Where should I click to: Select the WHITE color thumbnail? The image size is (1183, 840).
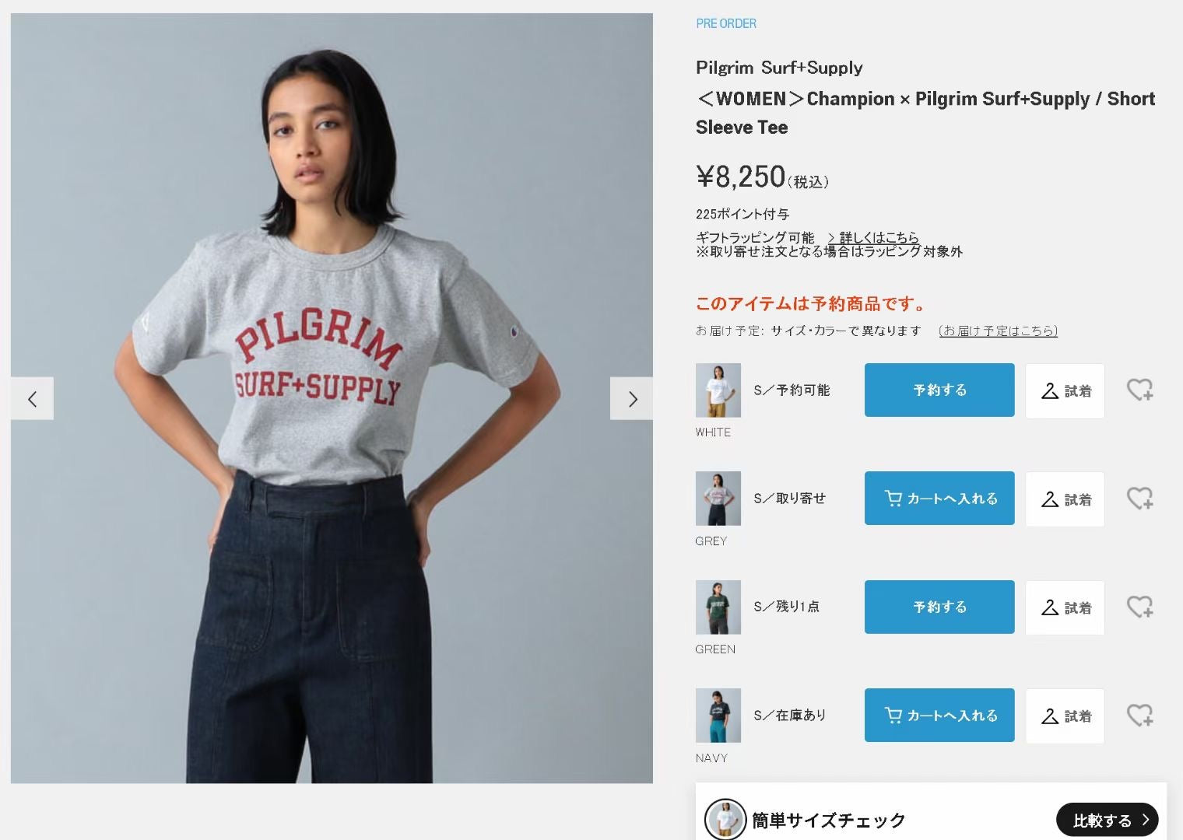pos(718,390)
